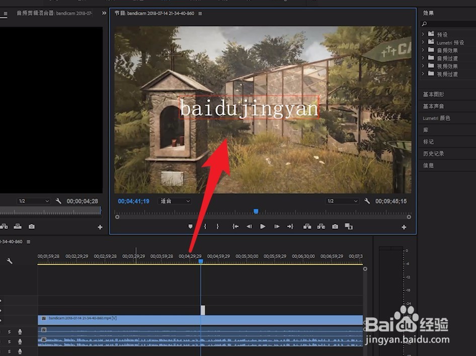Click Overwrite button in Source monitor
The height and width of the screenshot is (356, 476).
point(18,227)
